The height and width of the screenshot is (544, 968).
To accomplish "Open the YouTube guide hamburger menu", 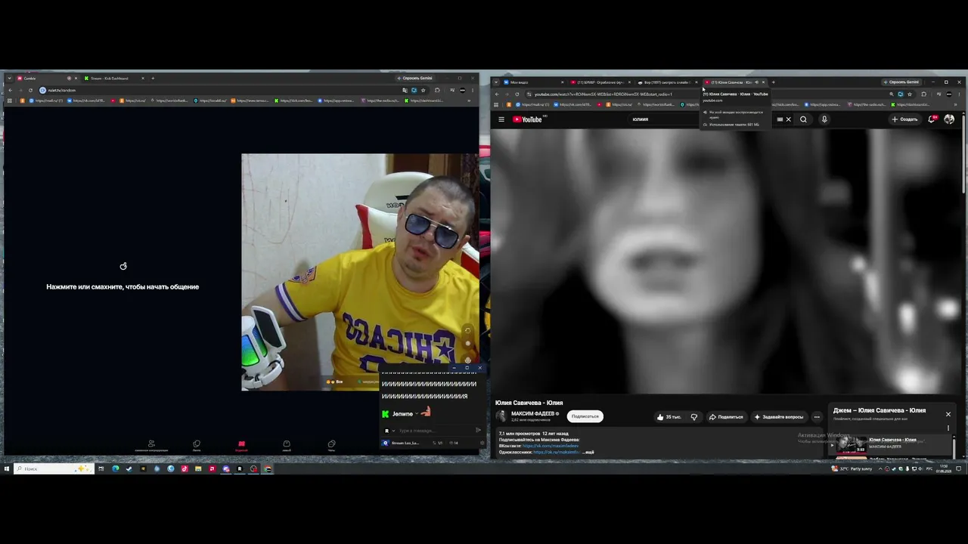I will tap(501, 119).
